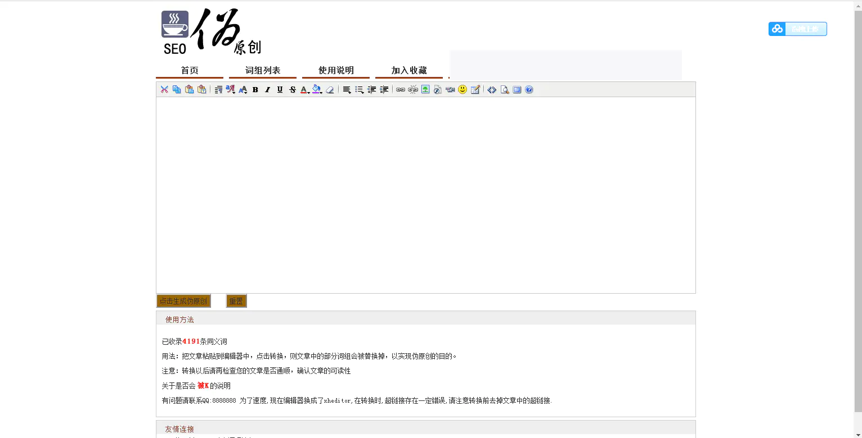Click the 点击生成伪原创 button

pyautogui.click(x=183, y=301)
